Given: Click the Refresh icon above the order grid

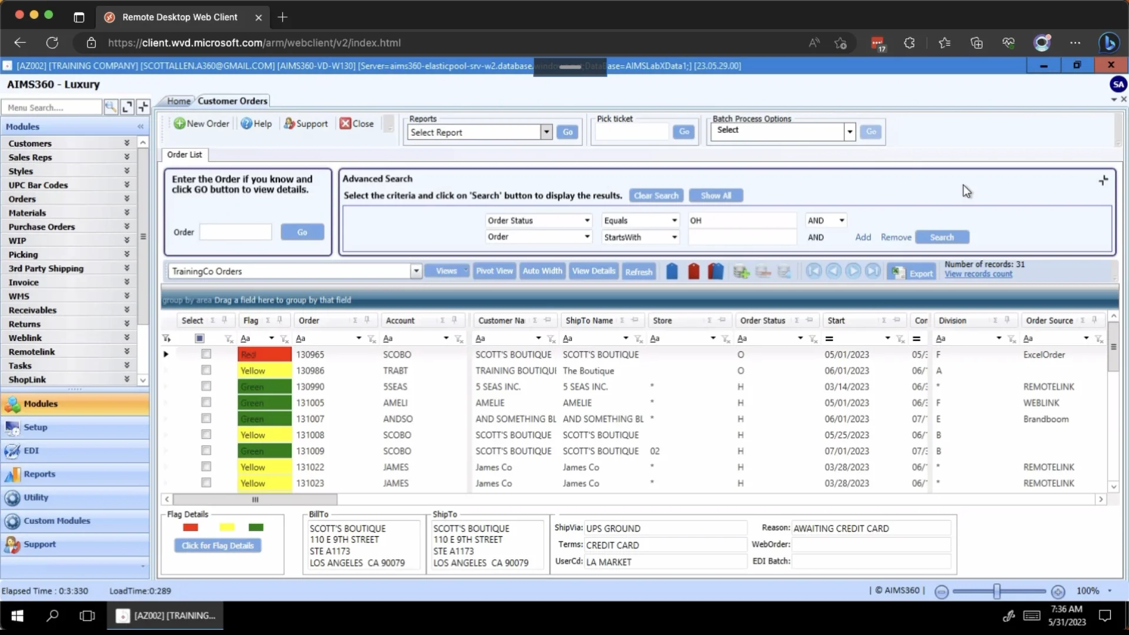Looking at the screenshot, I should (639, 271).
